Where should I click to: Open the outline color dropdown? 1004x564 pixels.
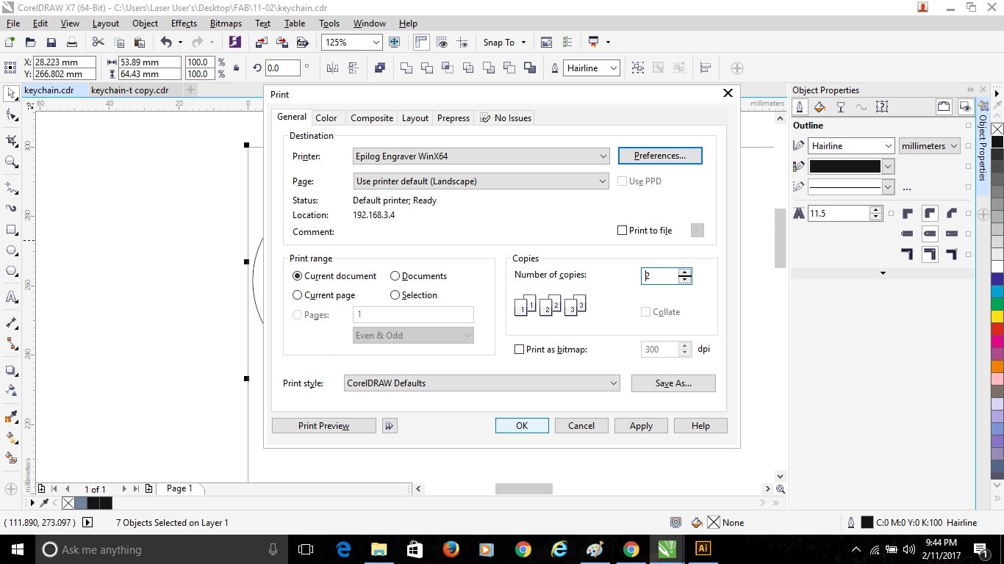[x=888, y=167]
